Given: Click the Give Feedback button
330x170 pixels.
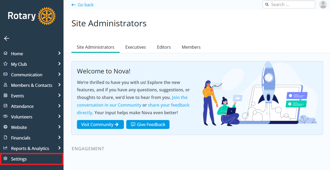Looking at the screenshot, I should click(x=148, y=124).
